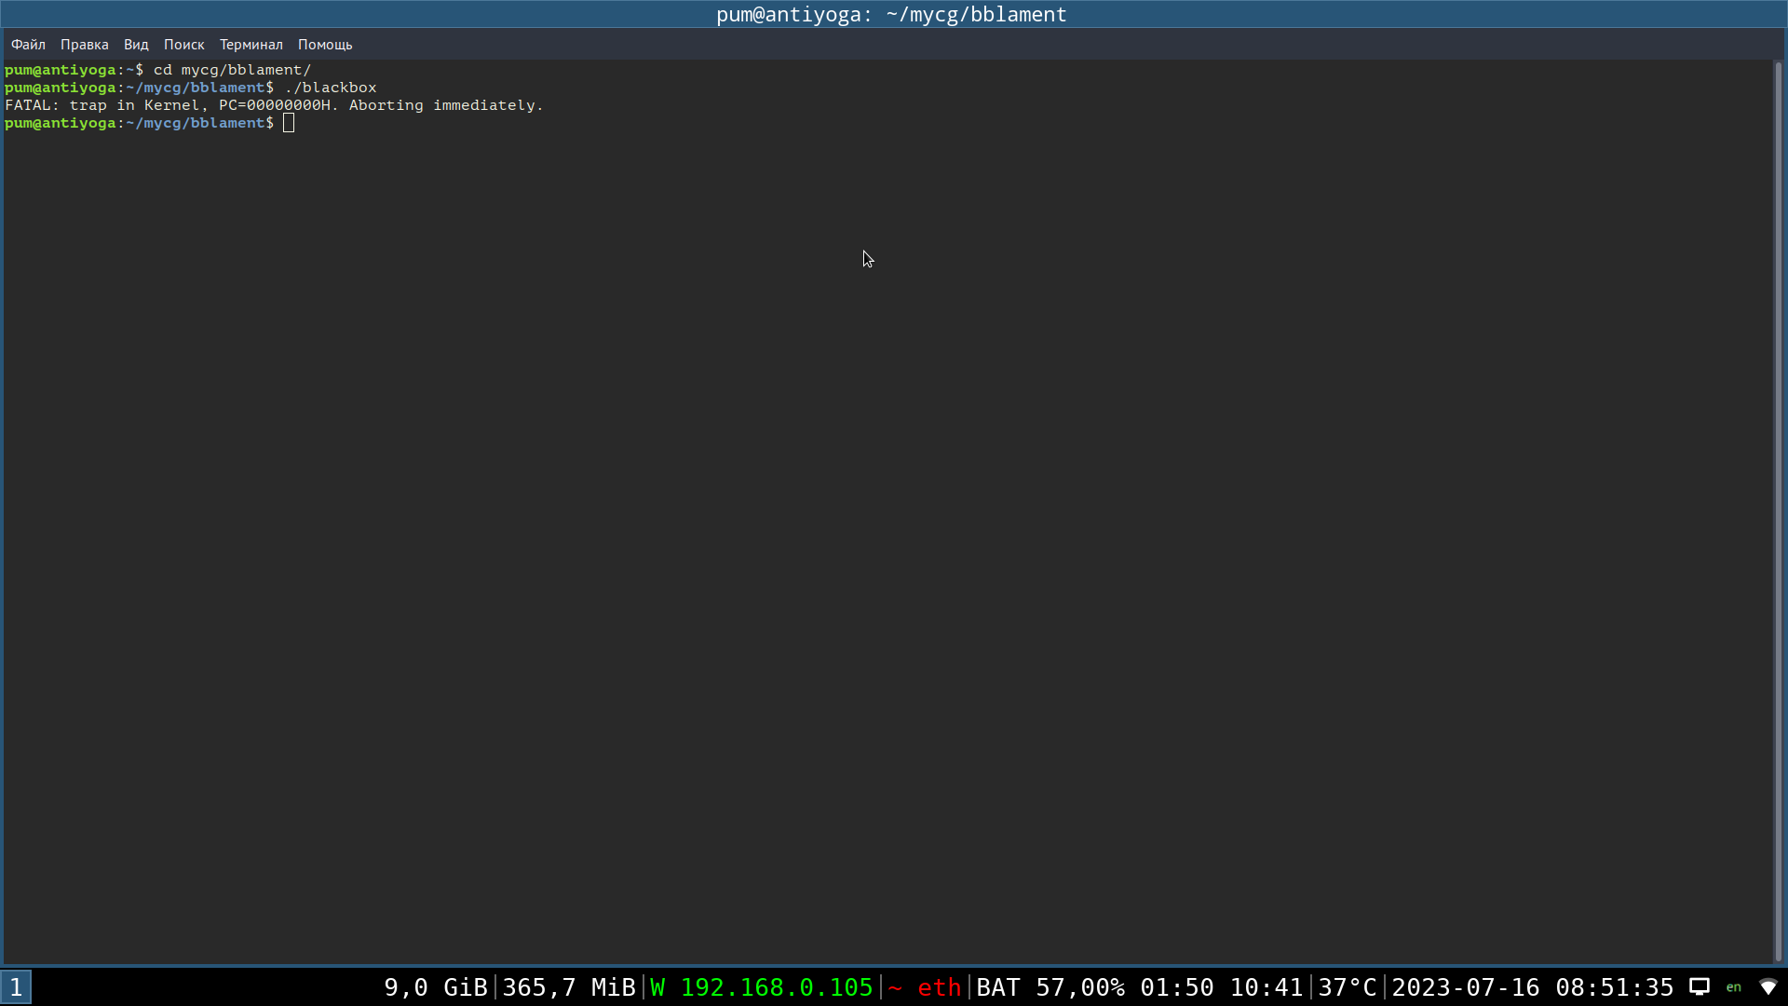Click the terminal vertical scrollbar
This screenshot has height=1006, width=1788.
(1777, 510)
